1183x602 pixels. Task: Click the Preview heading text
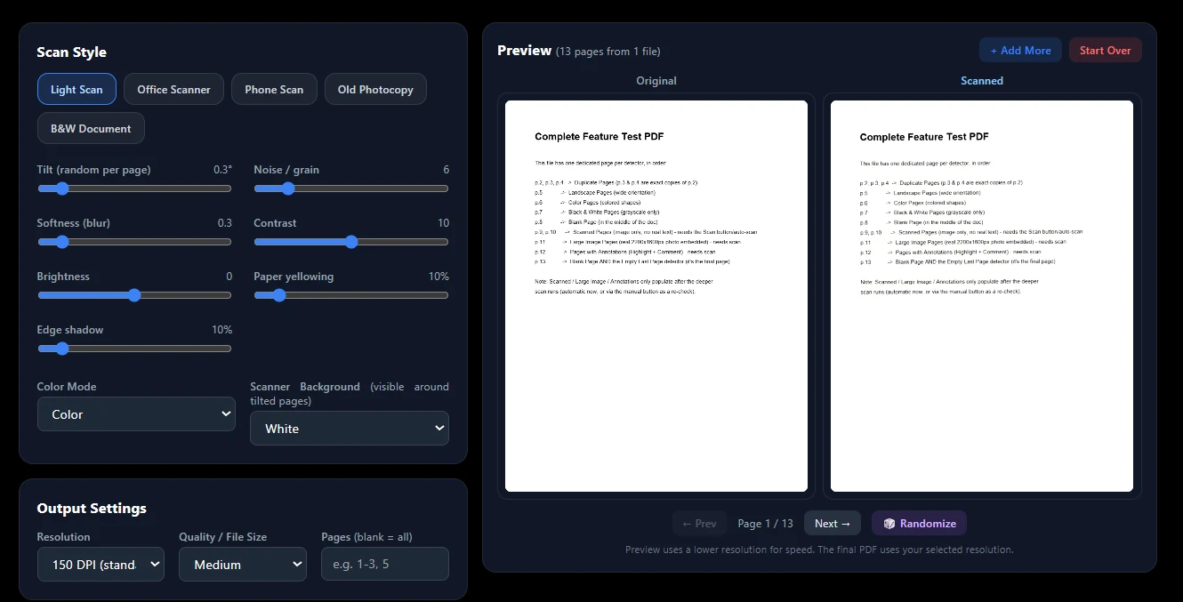tap(525, 51)
